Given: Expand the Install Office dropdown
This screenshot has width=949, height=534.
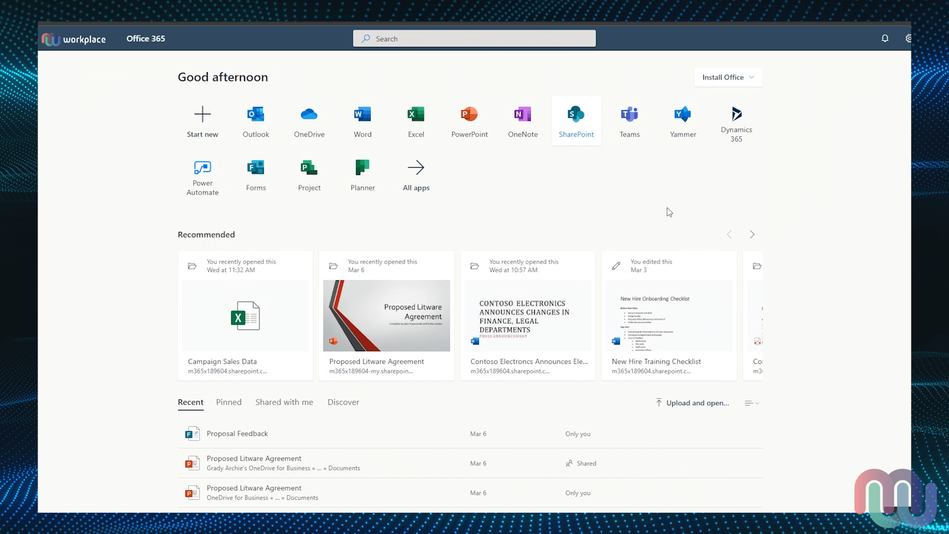Looking at the screenshot, I should 728,77.
